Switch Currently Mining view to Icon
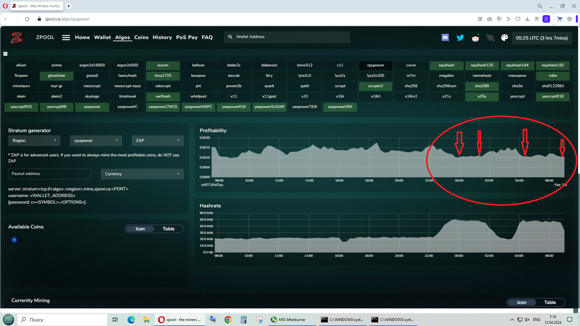Image resolution: width=580 pixels, height=326 pixels. coord(522,302)
